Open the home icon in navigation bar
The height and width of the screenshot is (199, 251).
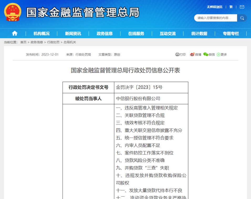(14, 33)
